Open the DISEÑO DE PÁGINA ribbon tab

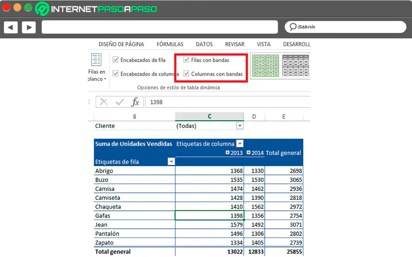122,44
